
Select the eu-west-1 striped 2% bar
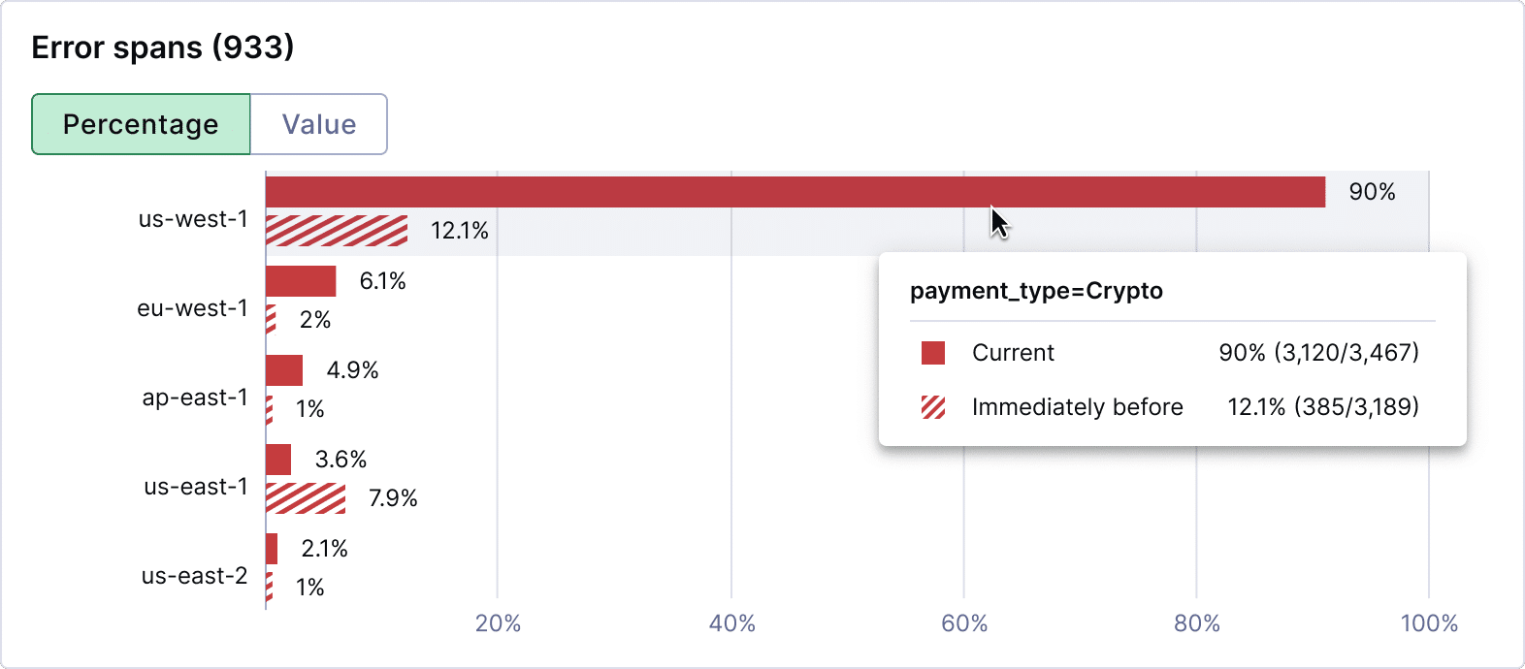(x=271, y=320)
